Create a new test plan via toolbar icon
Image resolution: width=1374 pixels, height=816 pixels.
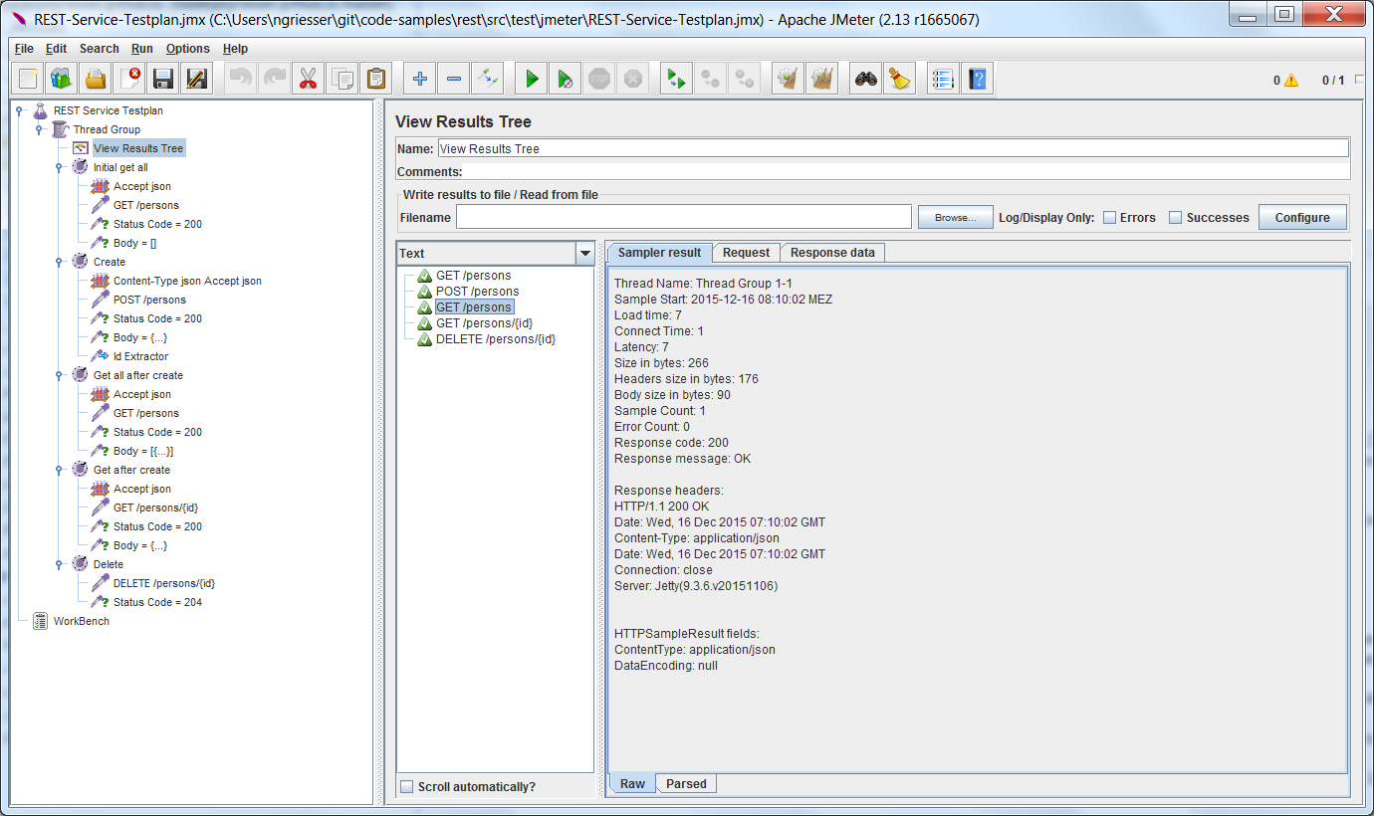pos(29,79)
